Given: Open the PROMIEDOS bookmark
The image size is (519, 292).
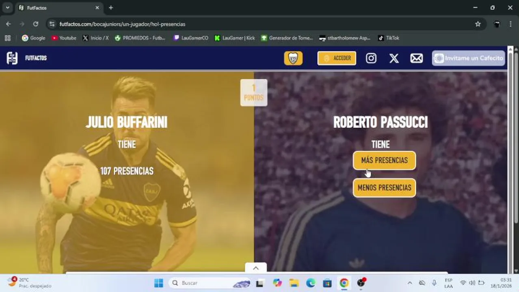Looking at the screenshot, I should click(140, 38).
